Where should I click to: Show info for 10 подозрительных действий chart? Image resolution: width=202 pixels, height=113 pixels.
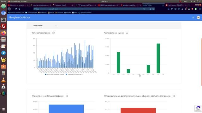click(x=174, y=96)
